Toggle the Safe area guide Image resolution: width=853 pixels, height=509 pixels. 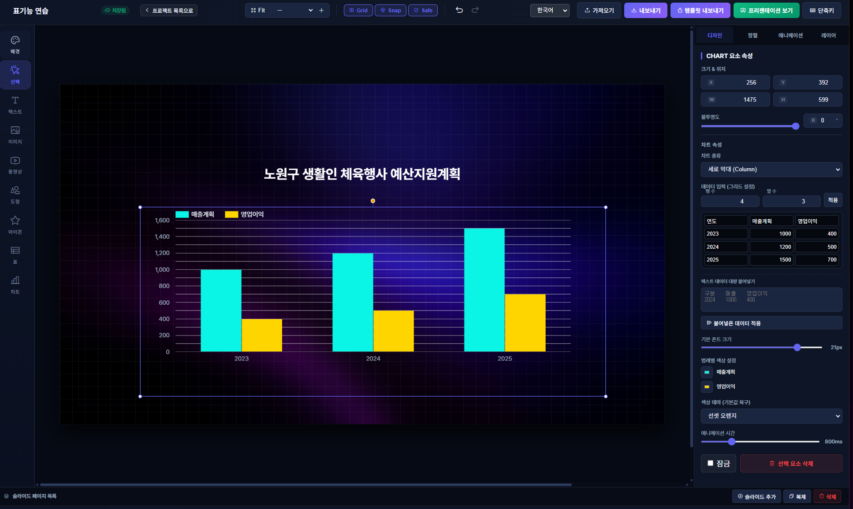click(x=423, y=10)
